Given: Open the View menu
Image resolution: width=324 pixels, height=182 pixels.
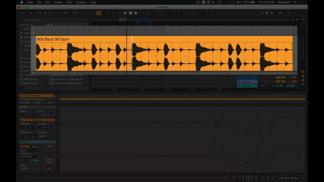Looking at the screenshot, I should tap(69, 2).
